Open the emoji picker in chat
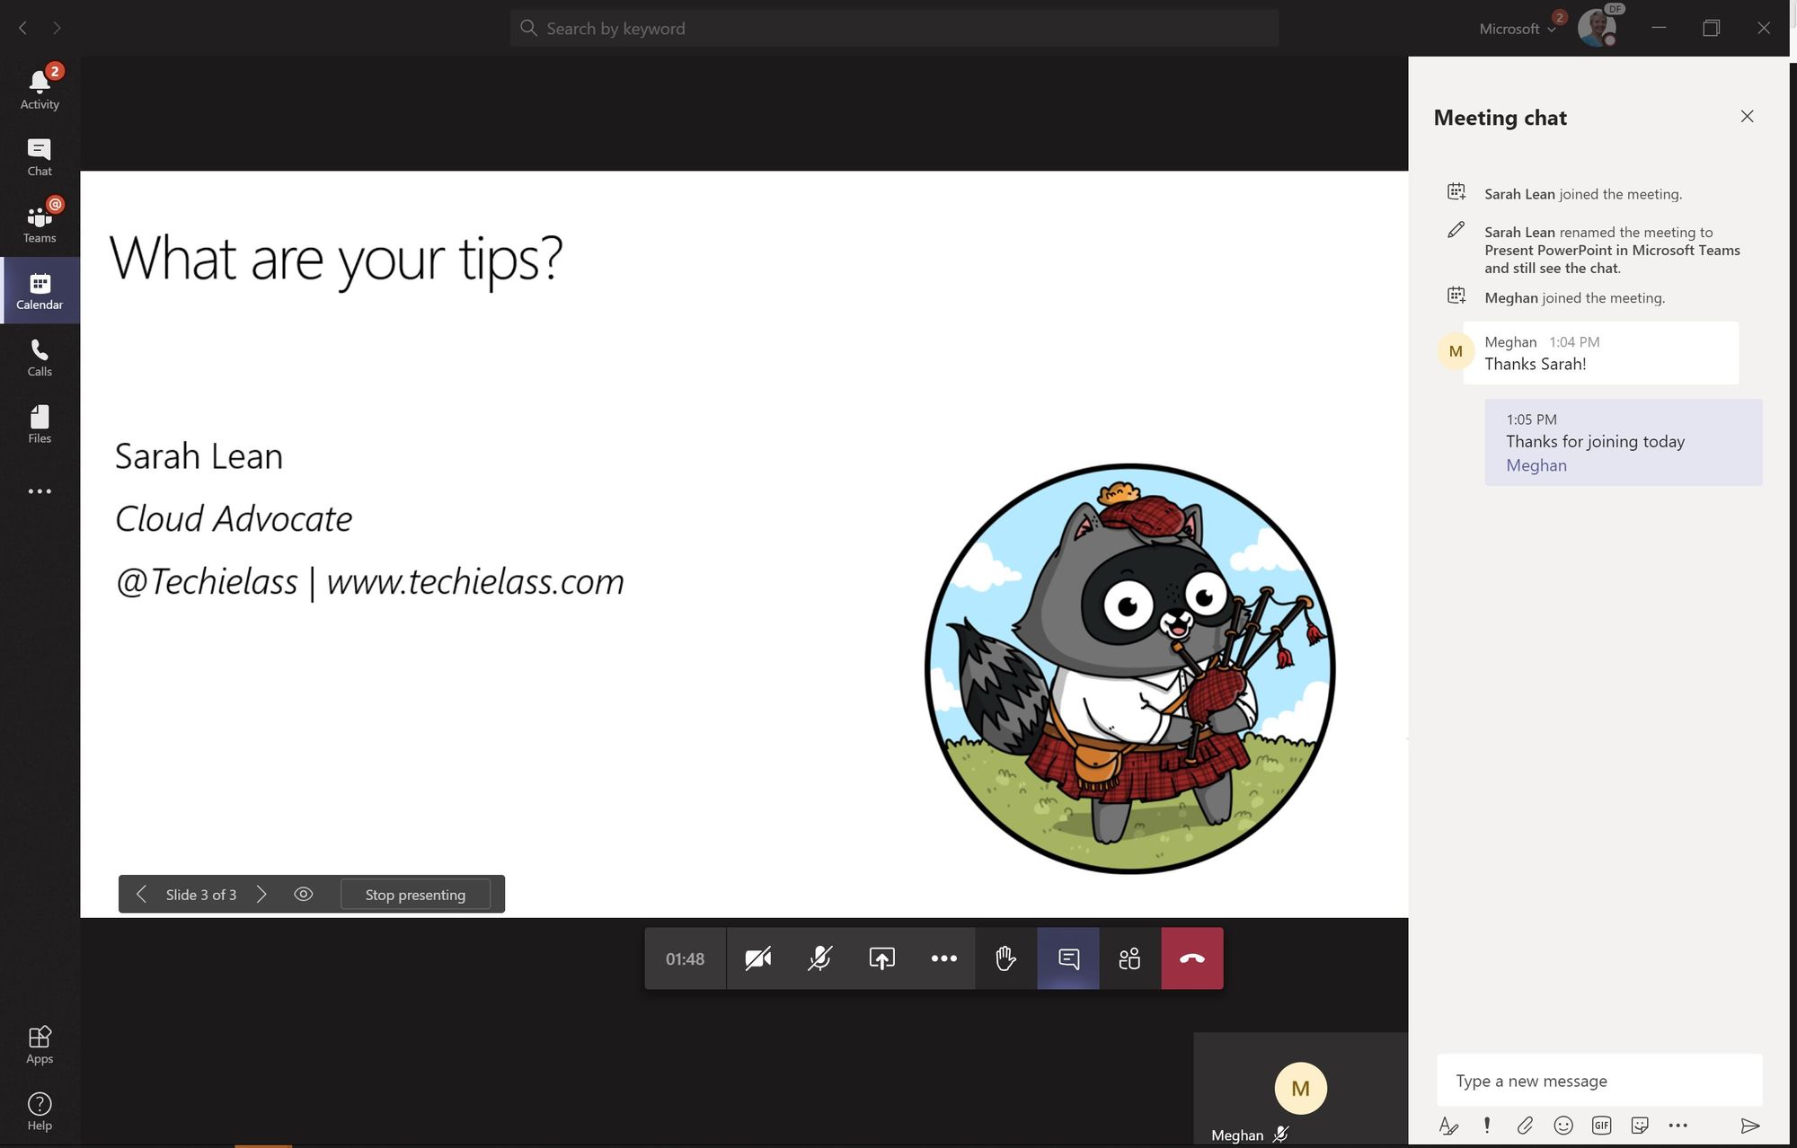1797x1148 pixels. (x=1563, y=1126)
